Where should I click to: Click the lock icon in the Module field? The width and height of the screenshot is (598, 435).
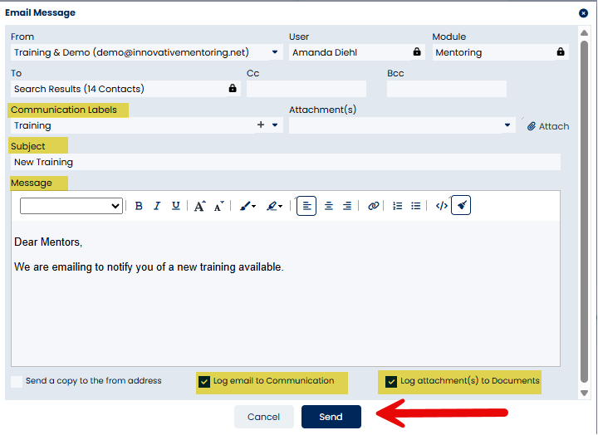click(x=561, y=51)
